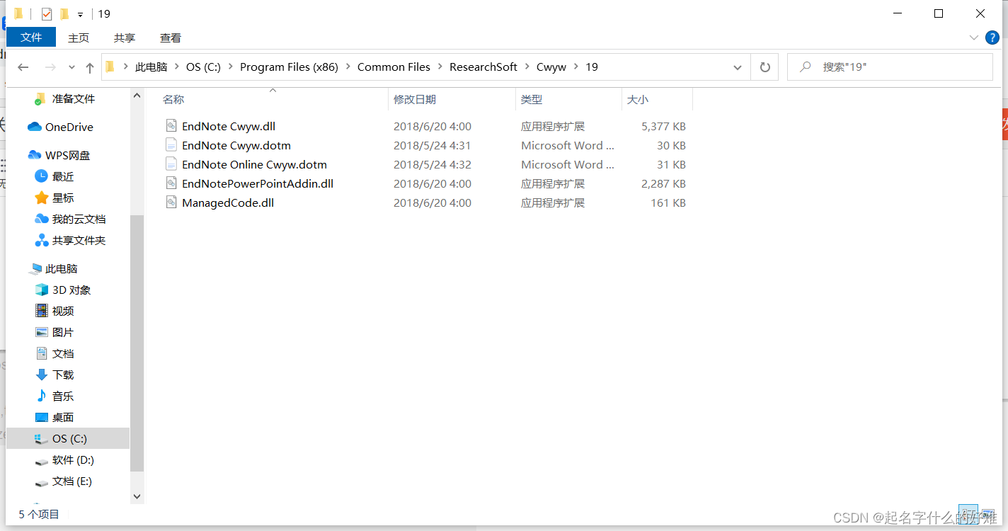
Task: Click the 5,377 KB size cell
Action: click(663, 127)
